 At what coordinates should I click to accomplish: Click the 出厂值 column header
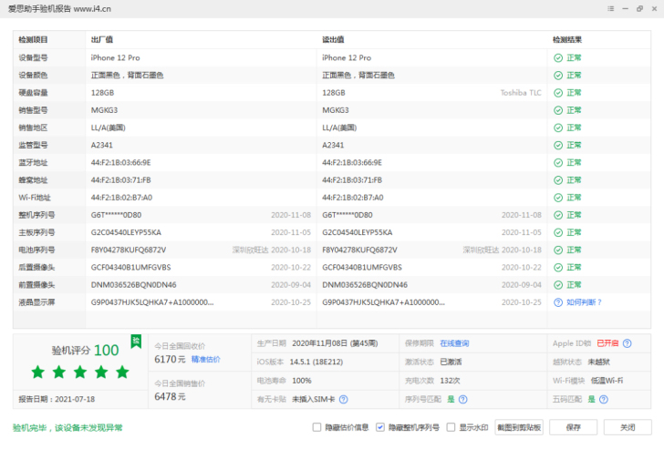click(x=101, y=40)
